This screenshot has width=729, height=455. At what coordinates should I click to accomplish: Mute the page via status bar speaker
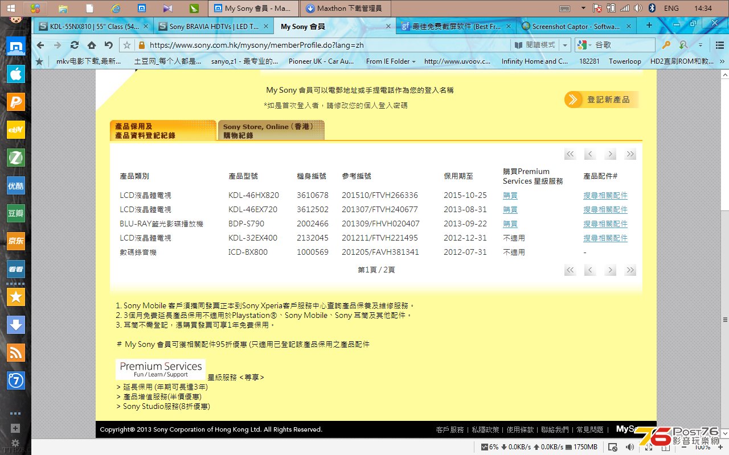(630, 447)
